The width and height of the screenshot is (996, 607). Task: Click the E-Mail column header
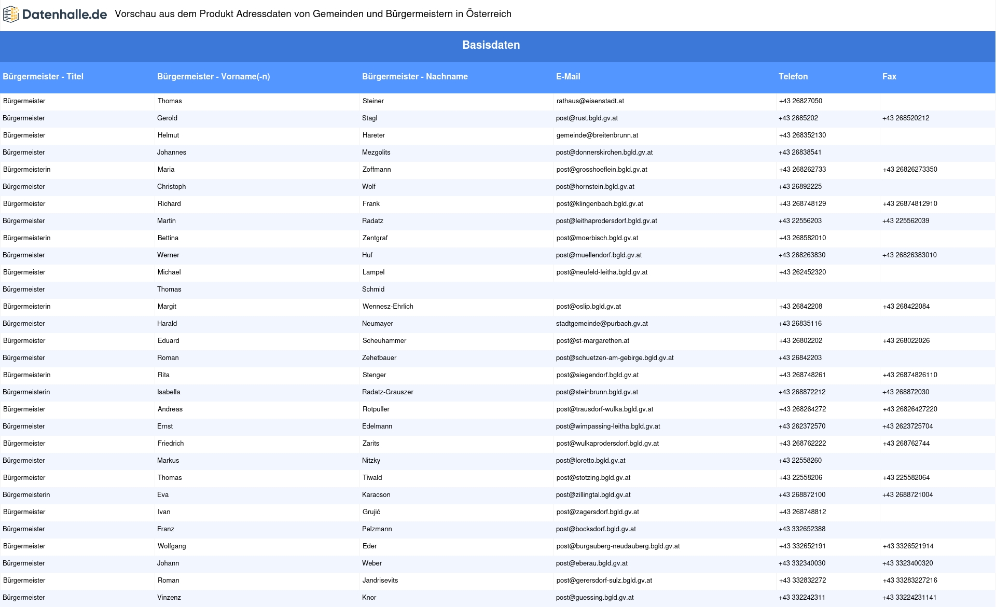tap(568, 77)
